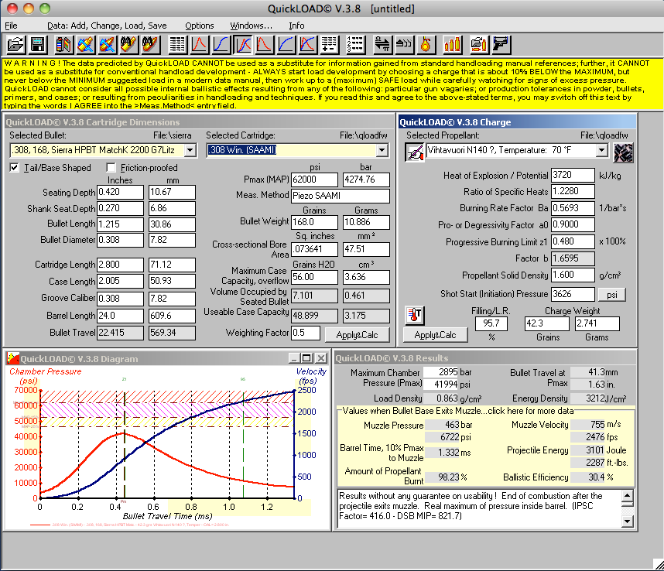Screen dimensions: 664x571
Task: Click Apply&Calc in the Charge panel
Action: tap(436, 335)
